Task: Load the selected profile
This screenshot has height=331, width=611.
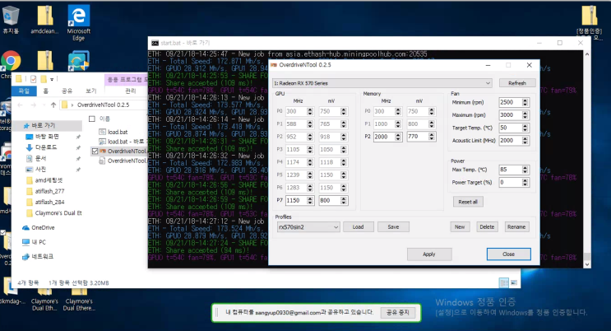Action: coord(358,226)
